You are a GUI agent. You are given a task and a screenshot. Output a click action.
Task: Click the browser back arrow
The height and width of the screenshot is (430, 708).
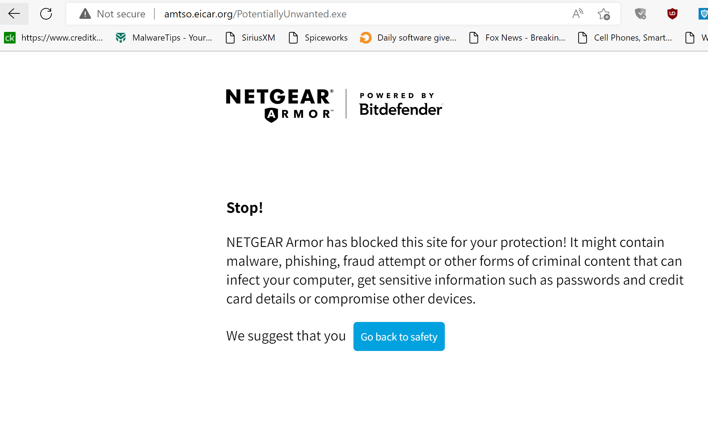(x=14, y=14)
